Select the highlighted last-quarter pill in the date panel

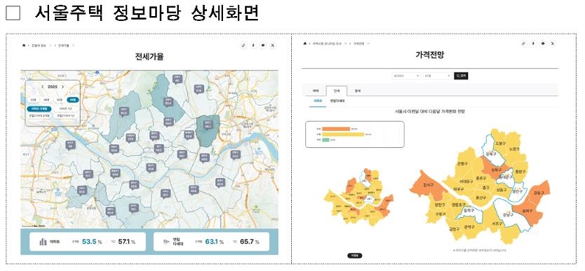click(72, 100)
